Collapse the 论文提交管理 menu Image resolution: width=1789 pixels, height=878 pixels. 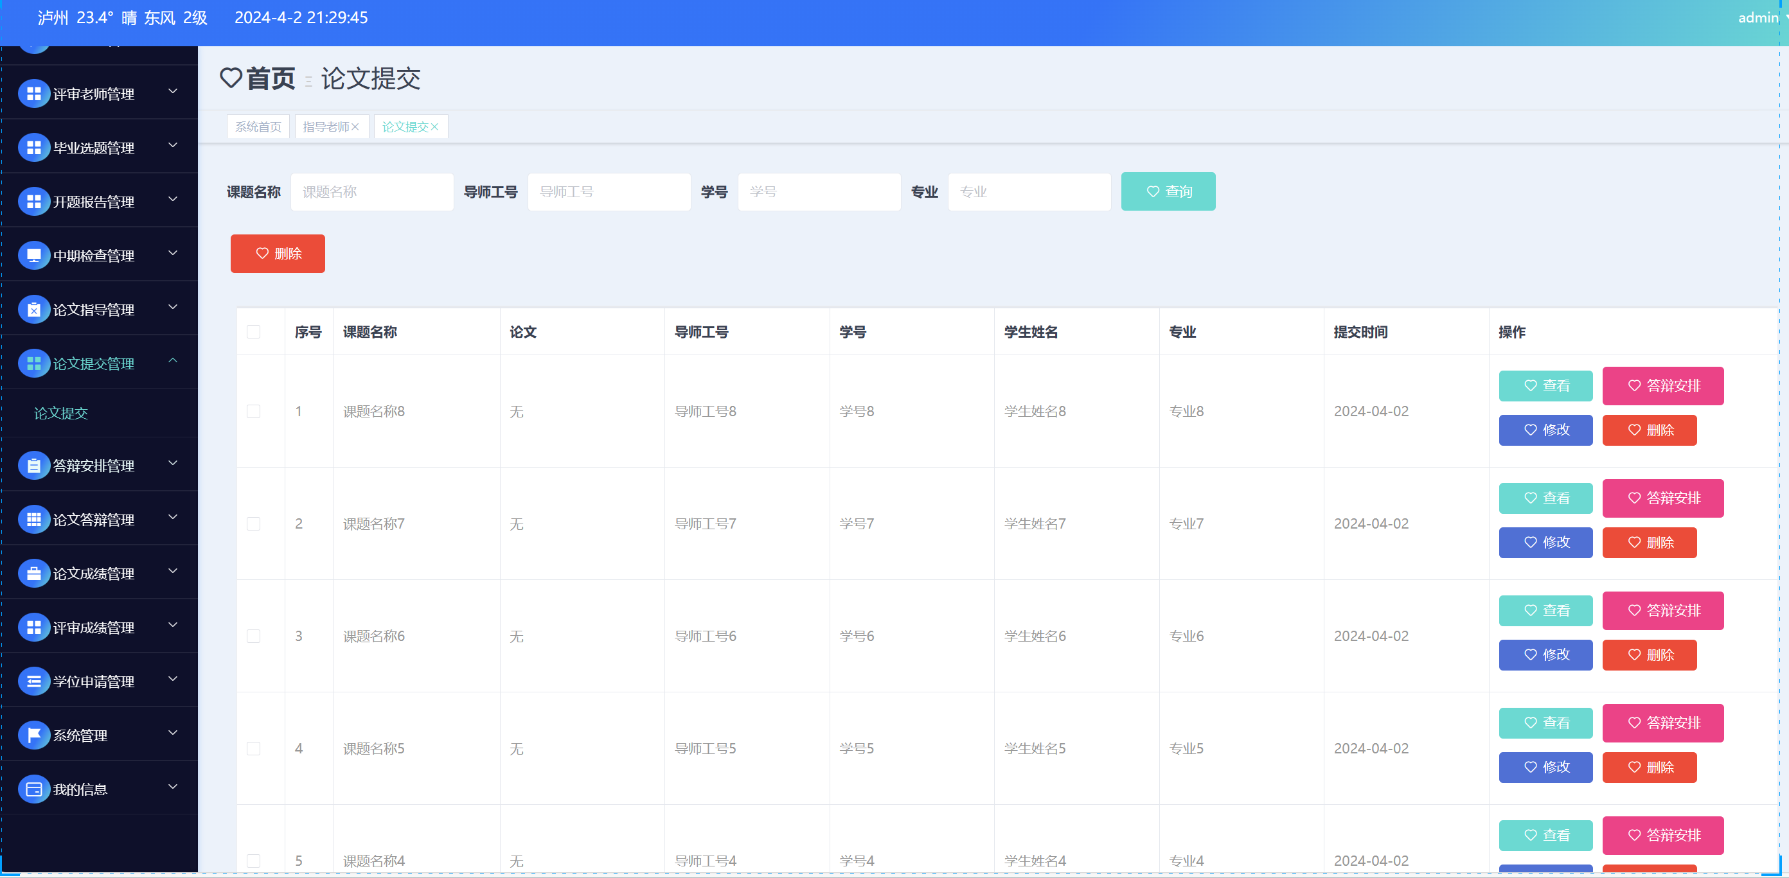click(173, 361)
